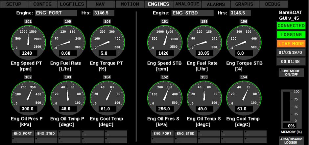Toggle the LIVE MODE ON/OFF switch
This screenshot has height=145, width=309.
click(291, 73)
